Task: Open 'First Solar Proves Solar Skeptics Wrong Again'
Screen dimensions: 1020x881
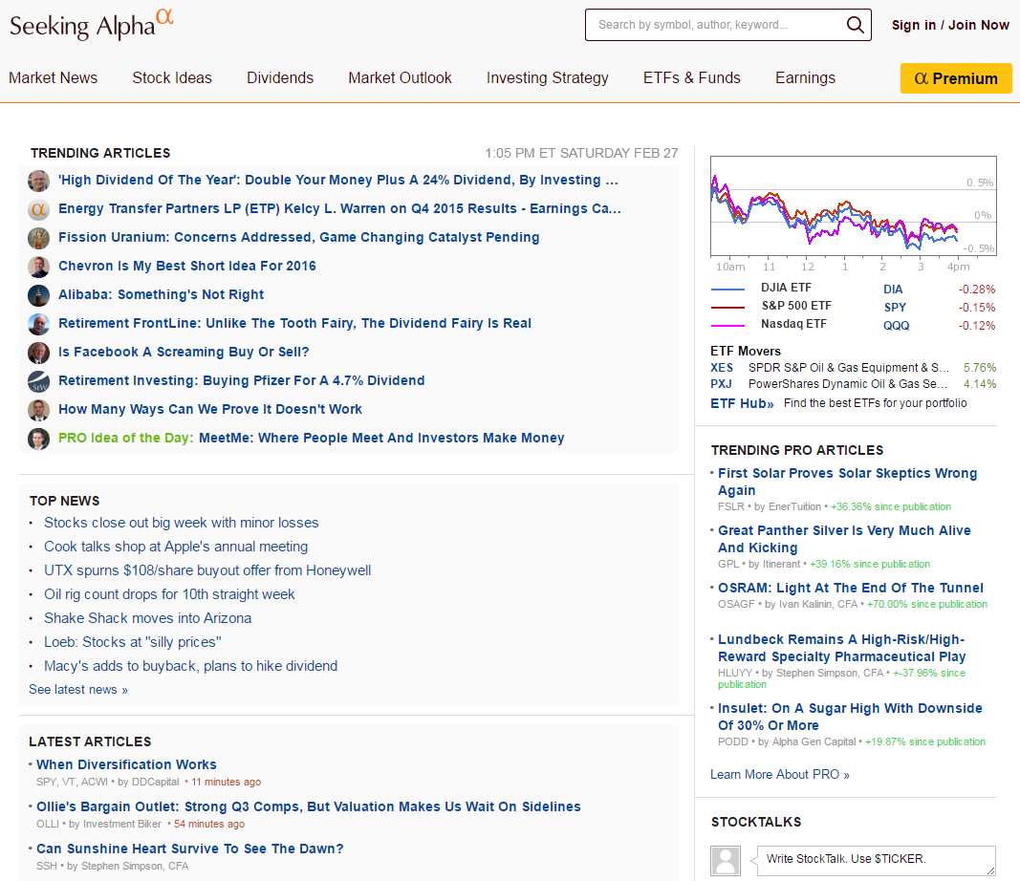Action: tap(848, 482)
